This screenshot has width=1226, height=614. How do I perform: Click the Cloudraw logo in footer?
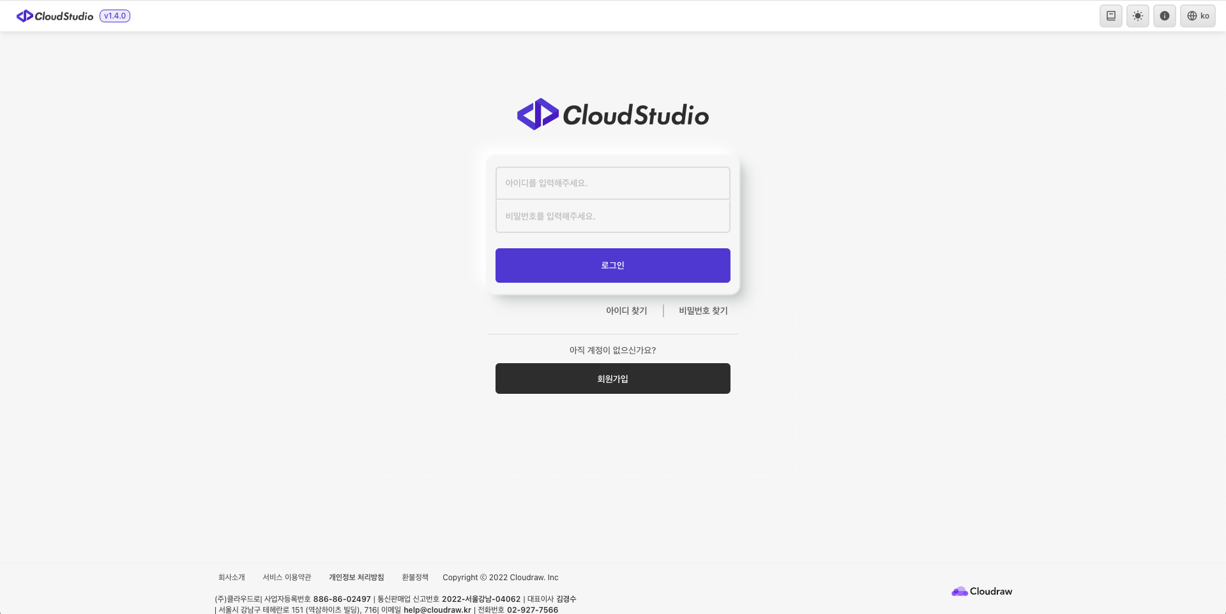tap(981, 591)
